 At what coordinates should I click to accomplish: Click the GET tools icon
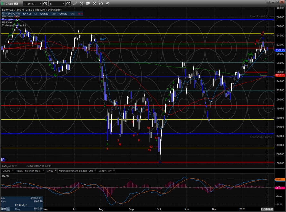(88, 4)
